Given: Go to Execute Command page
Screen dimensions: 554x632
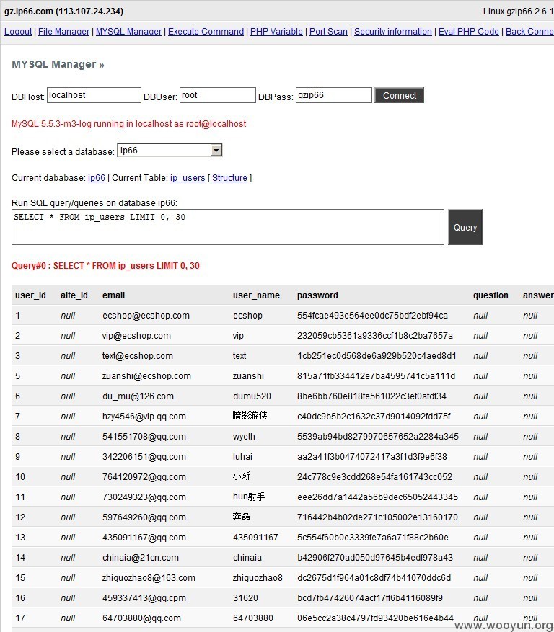Looking at the screenshot, I should coord(206,32).
